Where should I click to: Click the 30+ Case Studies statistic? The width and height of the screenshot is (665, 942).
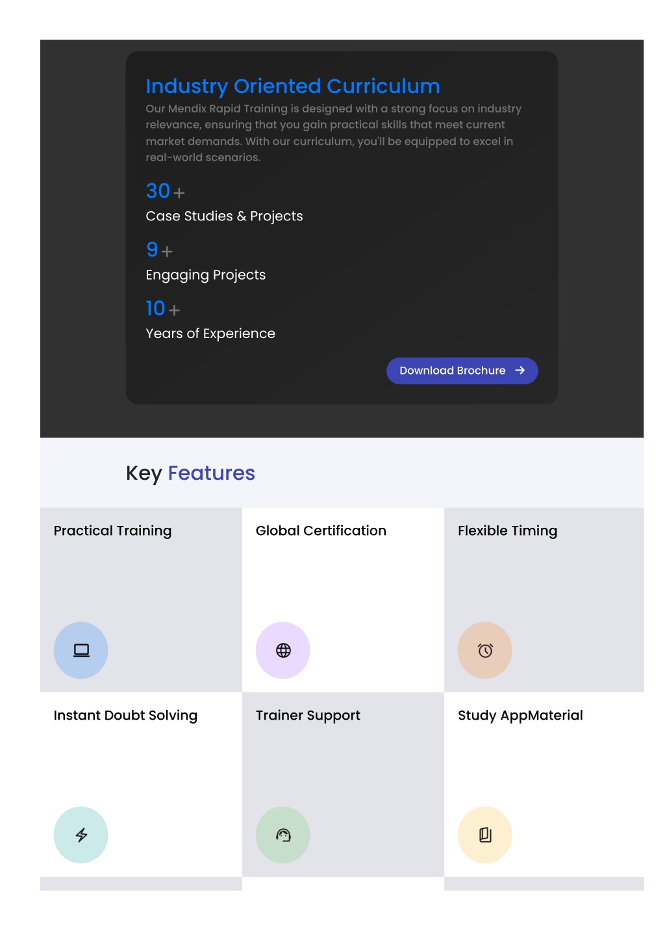(x=224, y=202)
